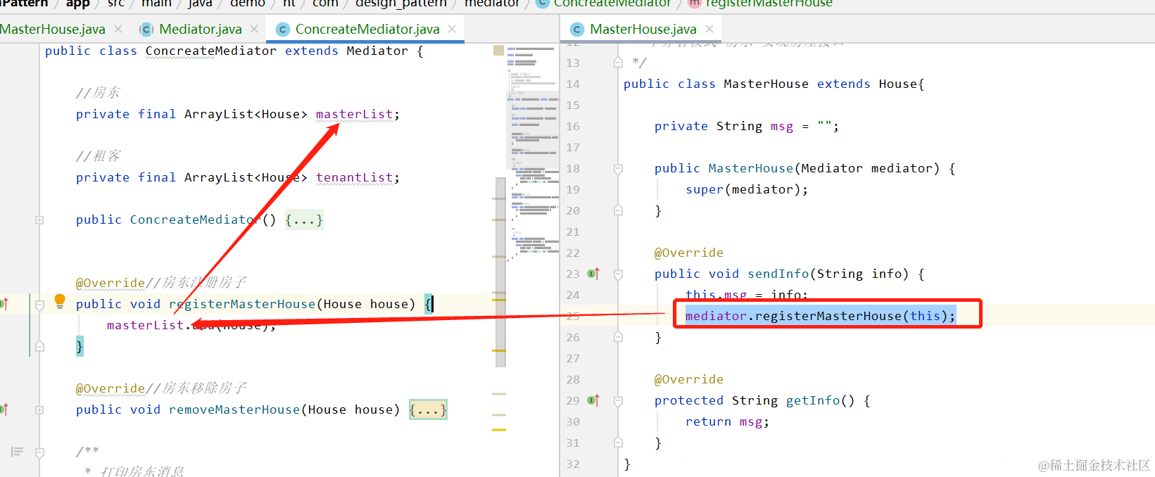Click super(mediator) call on line 19
The image size is (1155, 477).
747,189
